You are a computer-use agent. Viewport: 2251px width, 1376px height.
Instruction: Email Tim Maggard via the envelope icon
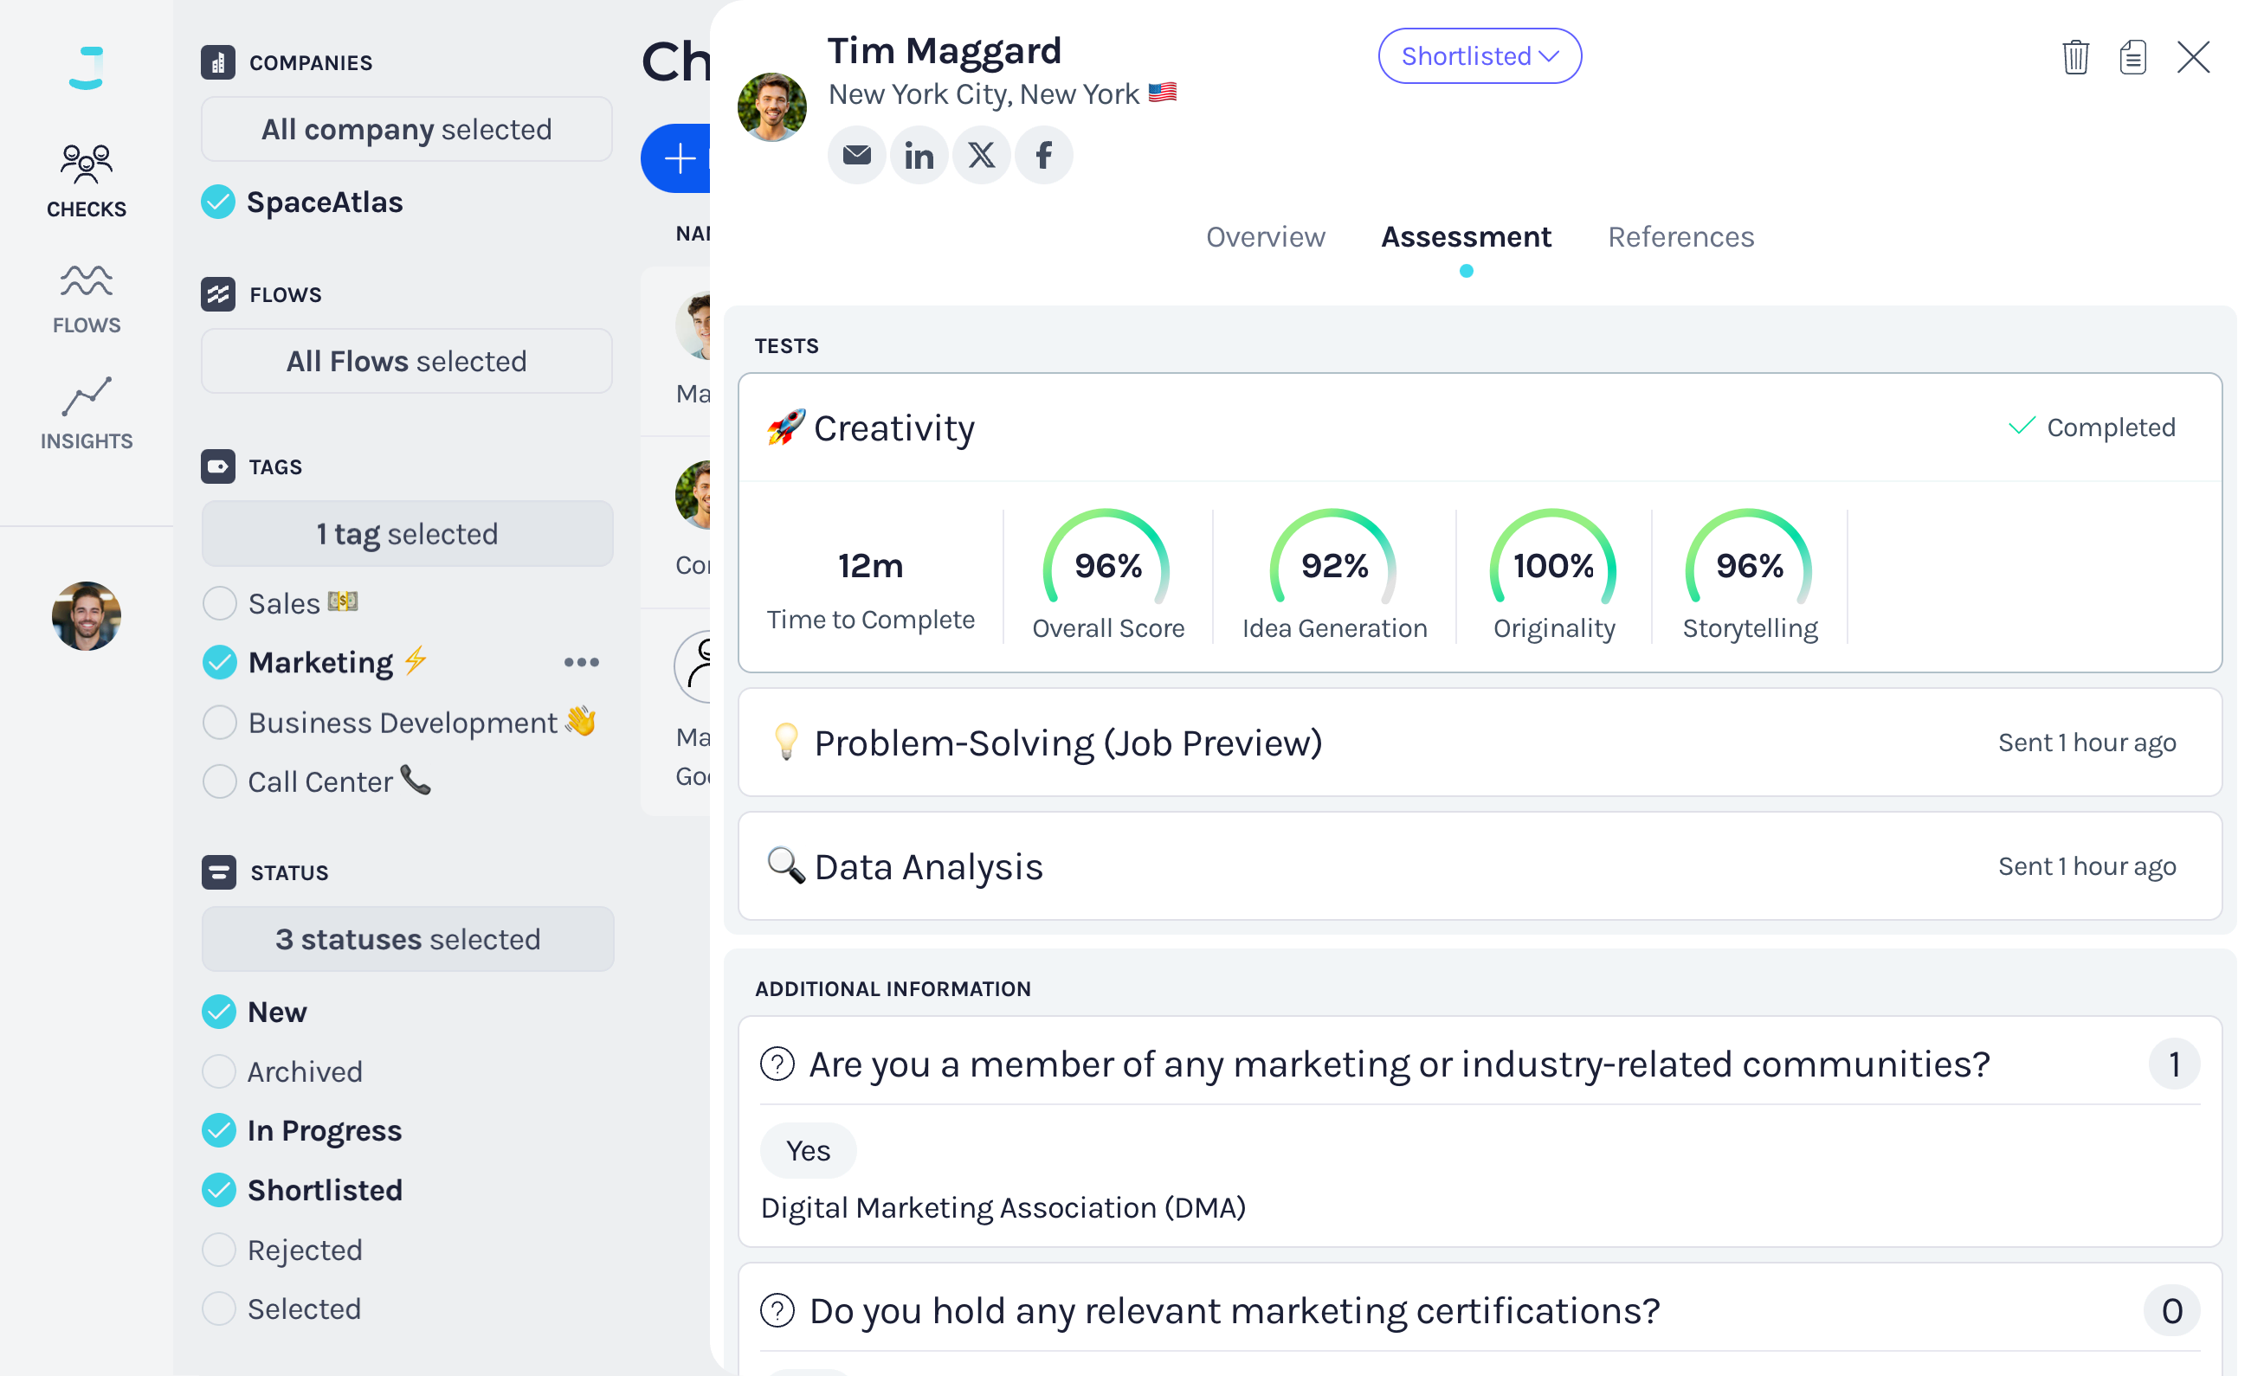(x=857, y=154)
